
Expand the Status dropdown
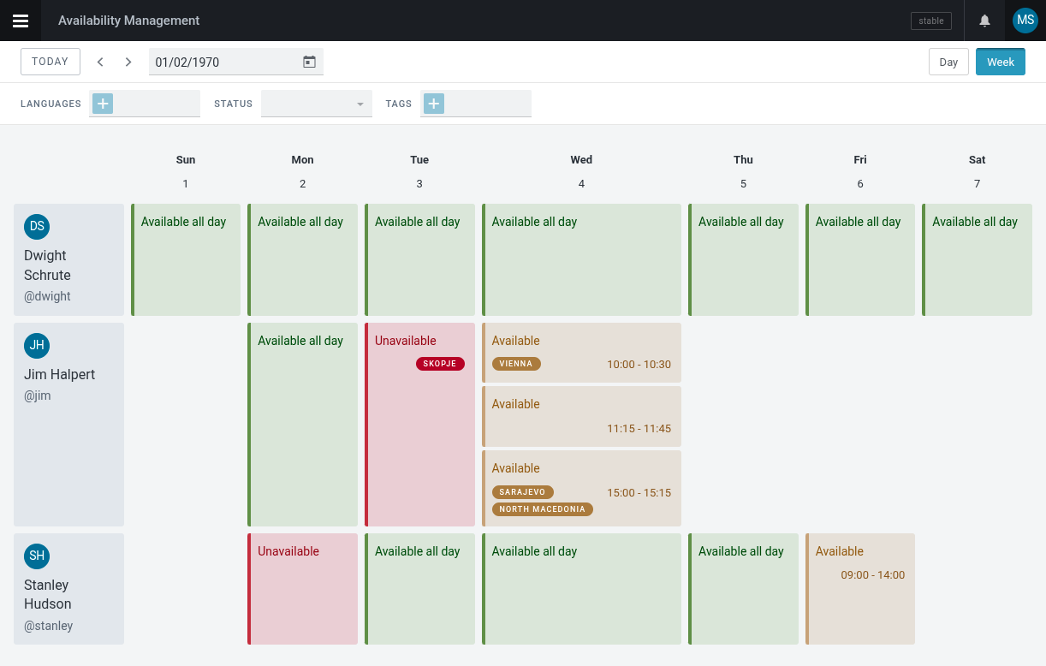tap(317, 104)
